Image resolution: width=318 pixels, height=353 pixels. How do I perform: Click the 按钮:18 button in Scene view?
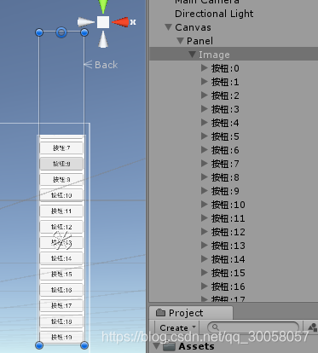61,321
